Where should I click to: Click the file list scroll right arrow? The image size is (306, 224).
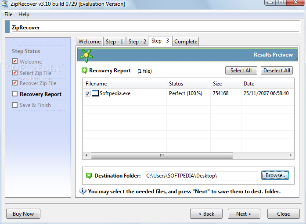click(x=290, y=155)
